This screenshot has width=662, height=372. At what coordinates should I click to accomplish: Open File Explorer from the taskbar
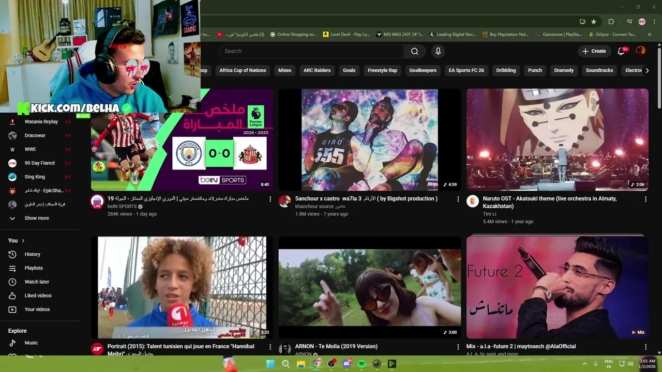click(x=301, y=364)
